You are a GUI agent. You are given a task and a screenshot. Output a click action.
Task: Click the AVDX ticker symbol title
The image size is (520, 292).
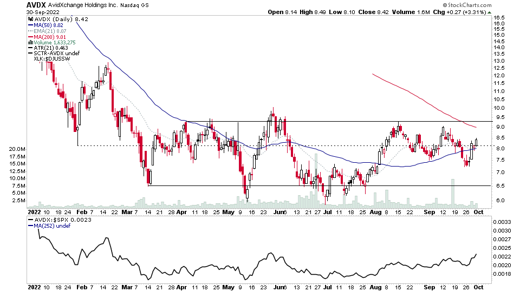(x=36, y=5)
